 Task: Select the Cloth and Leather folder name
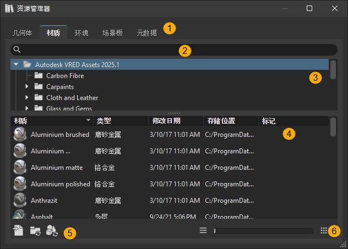(72, 97)
